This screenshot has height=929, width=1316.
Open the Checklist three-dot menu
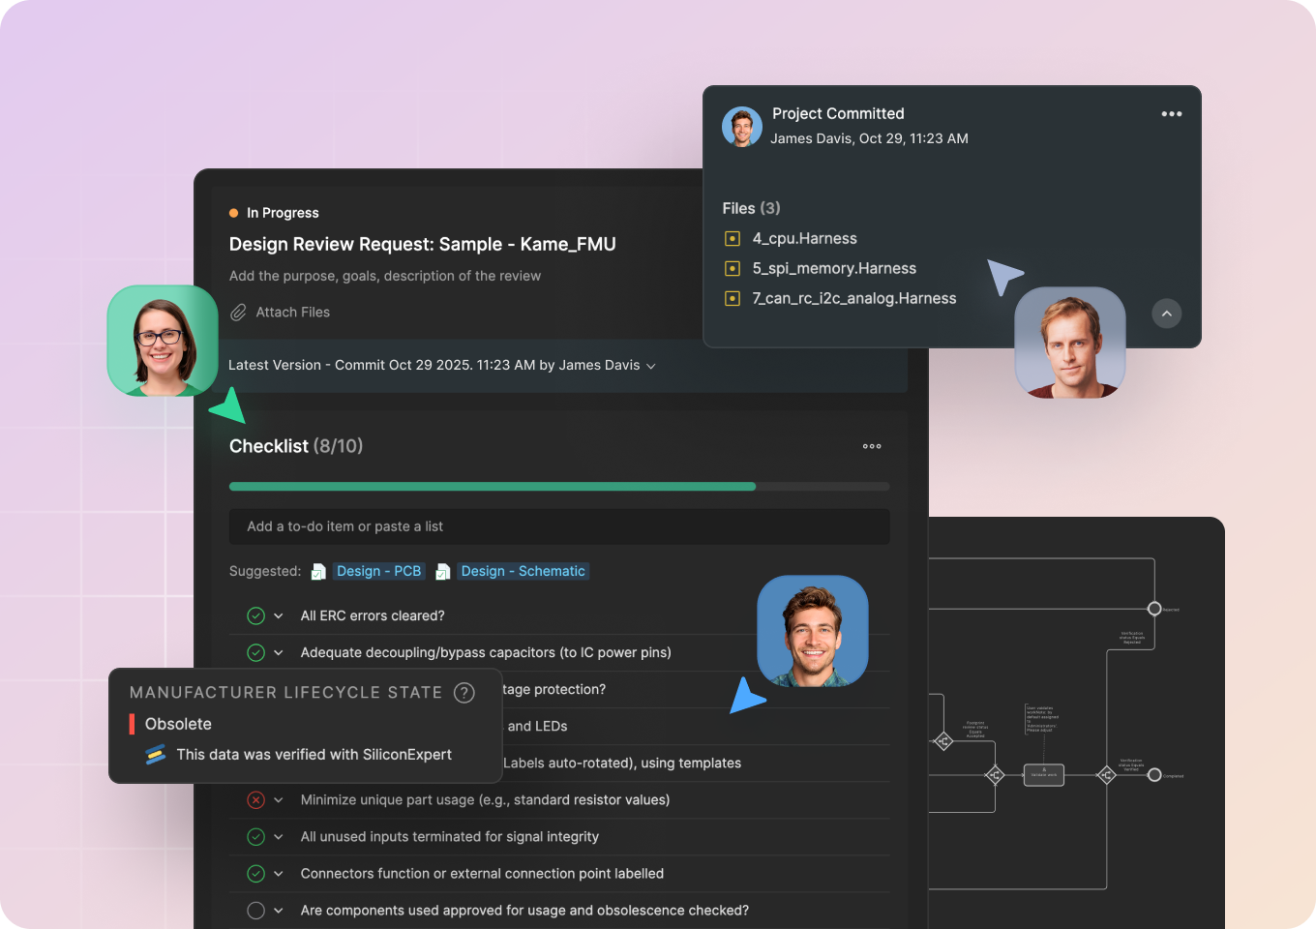872,446
